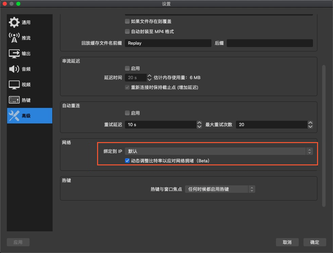The image size is (333, 253).
Task: Click the Advanced wrench tools icon
Action: [14, 116]
